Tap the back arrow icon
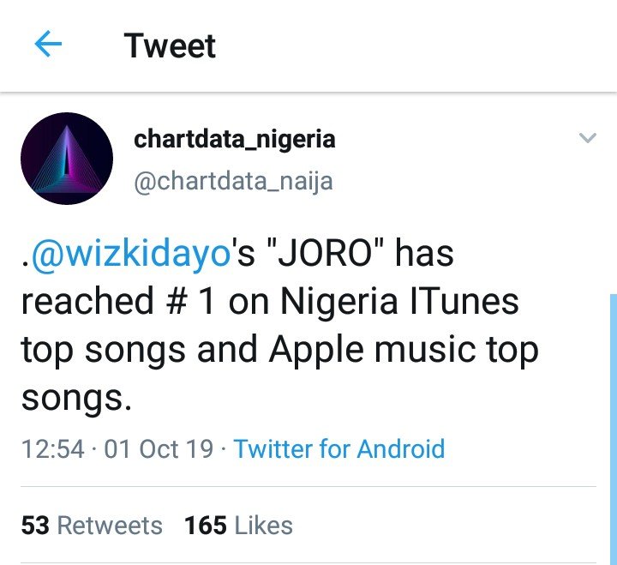The height and width of the screenshot is (565, 617). click(48, 45)
